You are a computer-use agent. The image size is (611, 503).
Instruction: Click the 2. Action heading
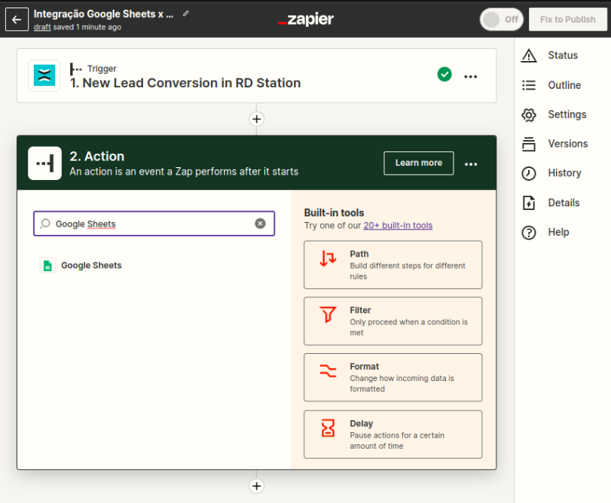(97, 157)
